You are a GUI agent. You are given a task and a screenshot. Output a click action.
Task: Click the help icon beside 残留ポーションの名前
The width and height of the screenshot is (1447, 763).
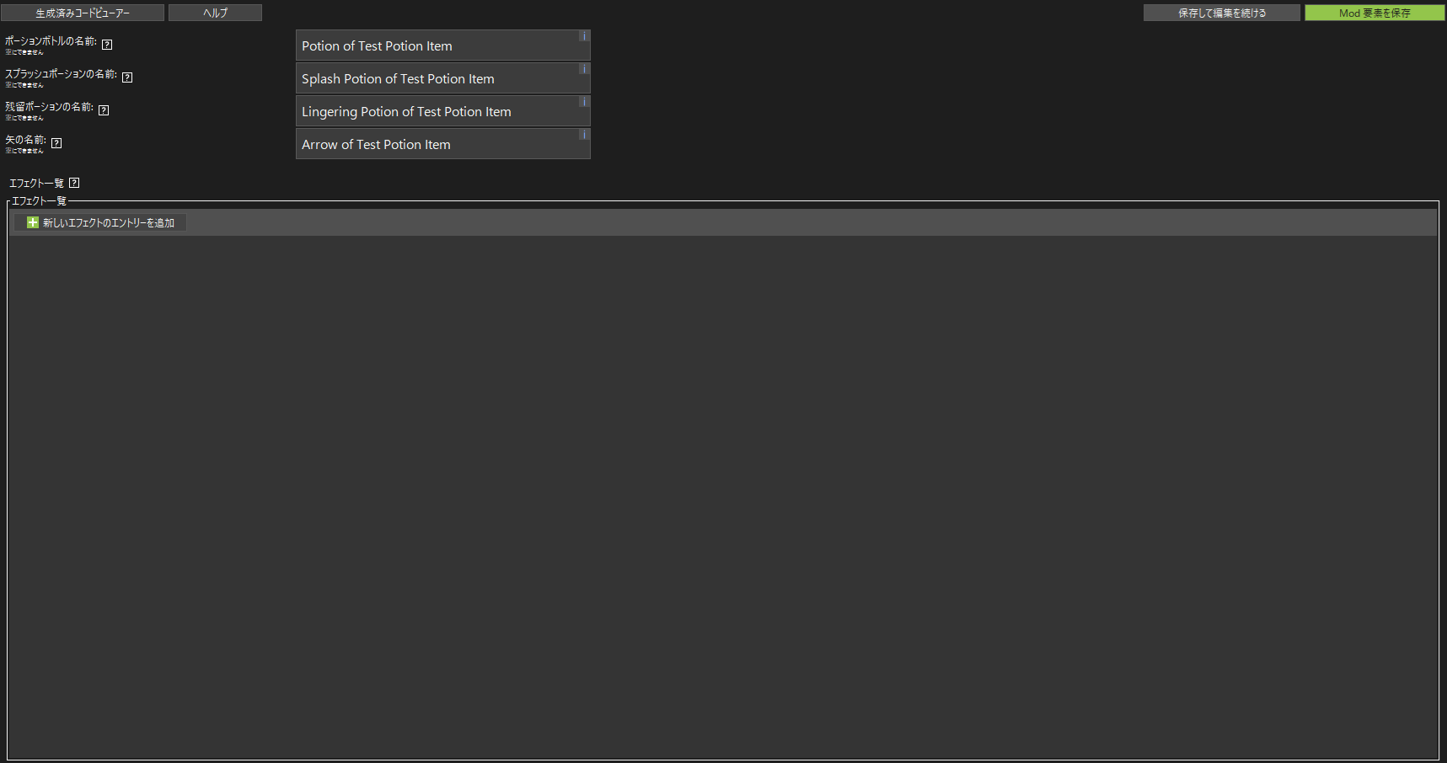point(104,110)
